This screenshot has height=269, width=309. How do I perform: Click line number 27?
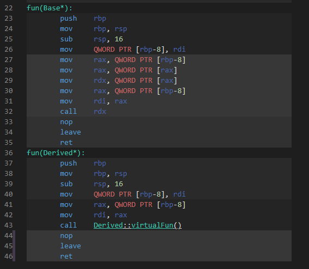(x=9, y=60)
